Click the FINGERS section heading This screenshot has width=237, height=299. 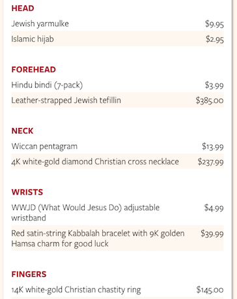(29, 274)
